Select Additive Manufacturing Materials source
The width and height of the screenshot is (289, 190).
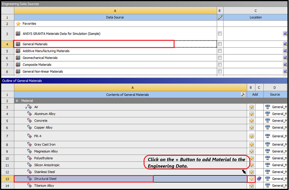116,51
